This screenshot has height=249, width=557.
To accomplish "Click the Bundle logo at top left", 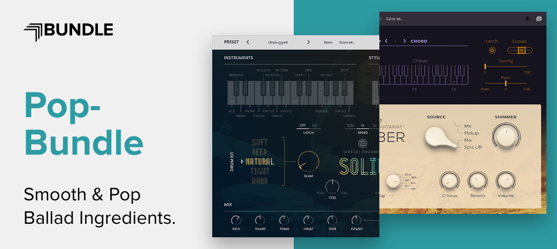I will [68, 31].
